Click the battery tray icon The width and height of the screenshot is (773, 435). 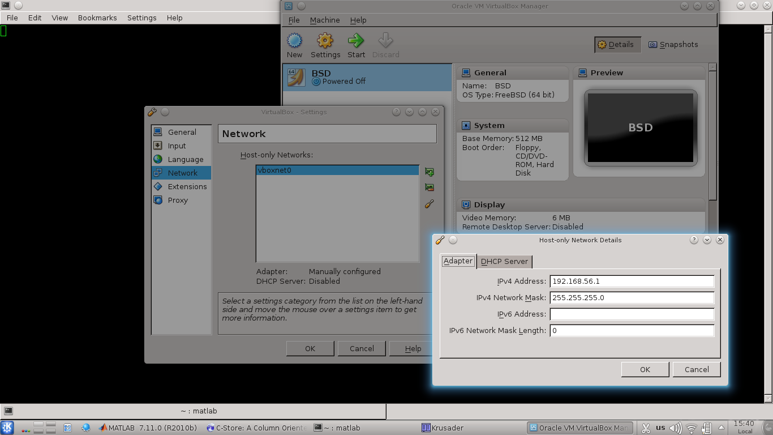pos(706,428)
